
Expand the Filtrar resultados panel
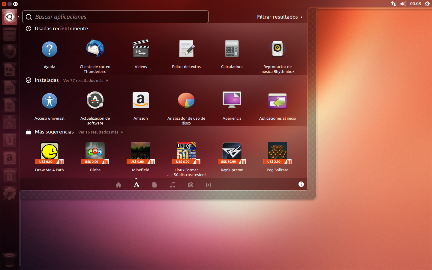coord(280,17)
